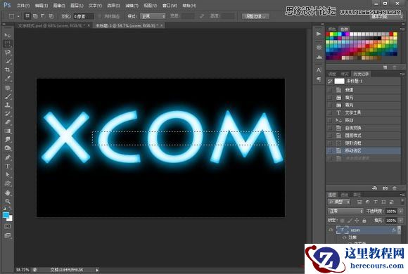Set history brush source at 文字工具 state
The image size is (408, 274).
[330, 113]
